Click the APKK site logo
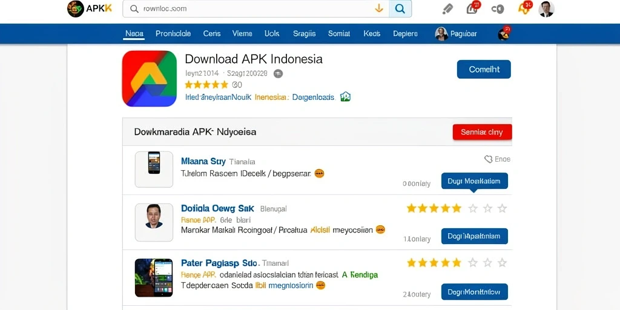Image resolution: width=620 pixels, height=310 pixels. (90, 8)
